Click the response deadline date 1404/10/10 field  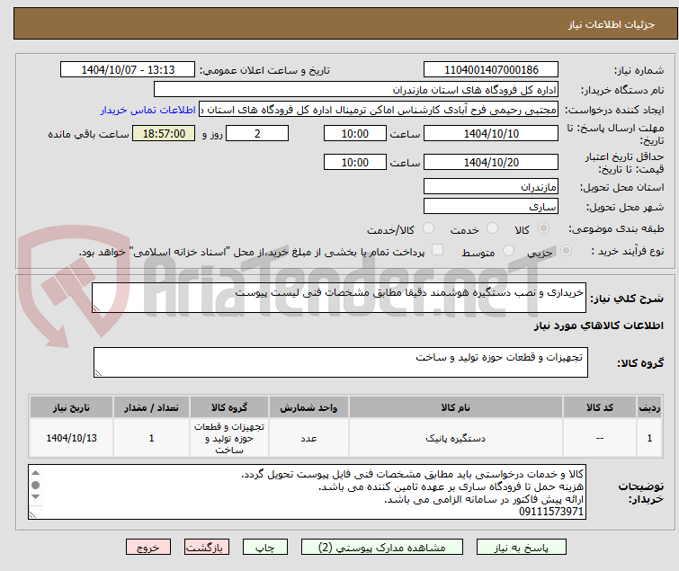(x=491, y=133)
